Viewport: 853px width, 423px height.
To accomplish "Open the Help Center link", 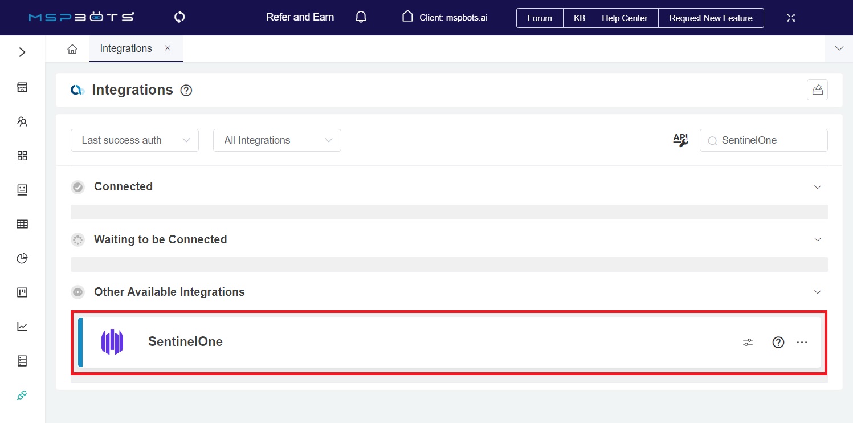I will tap(625, 18).
